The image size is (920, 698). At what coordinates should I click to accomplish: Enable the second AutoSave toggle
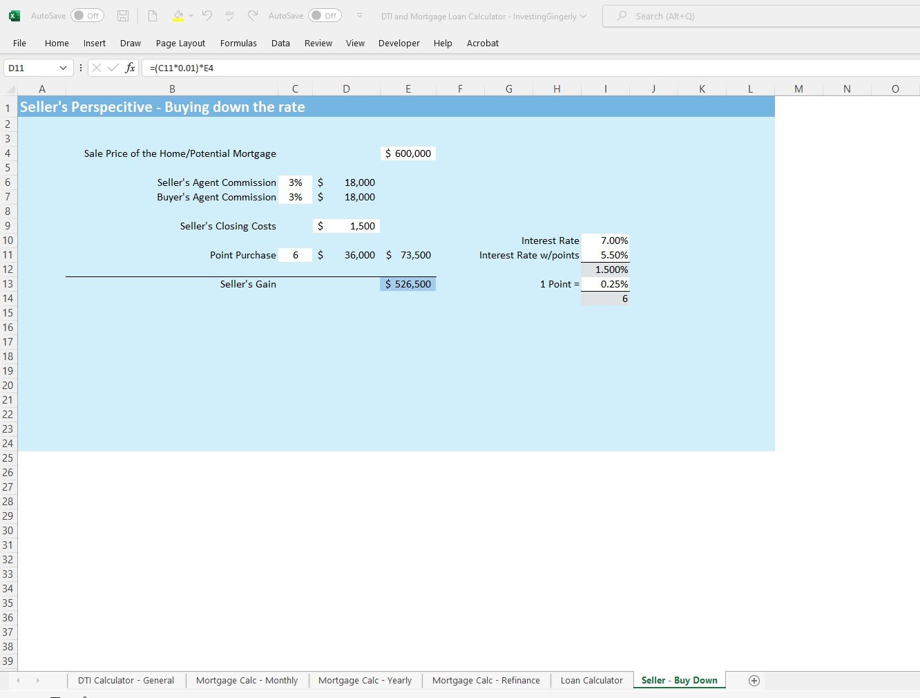(x=324, y=15)
